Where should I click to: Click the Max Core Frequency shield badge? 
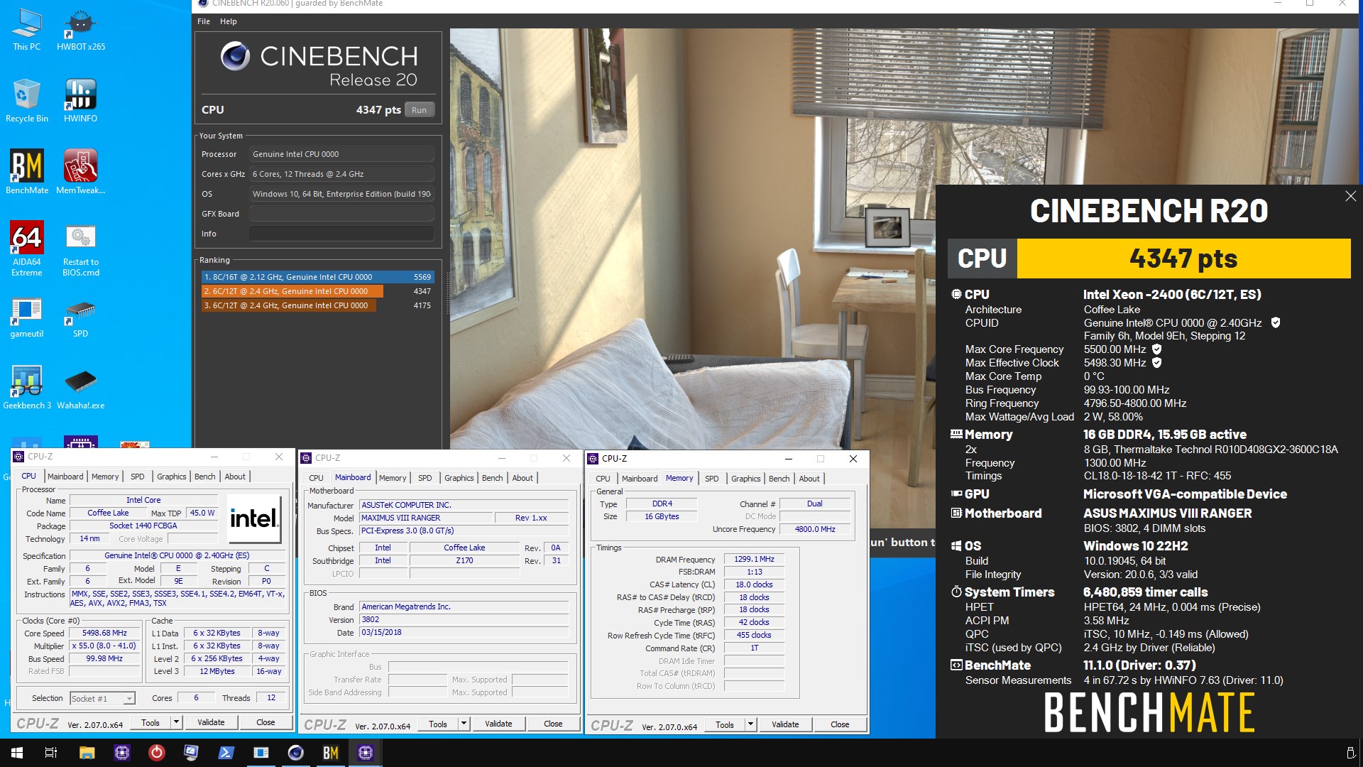[x=1156, y=349]
